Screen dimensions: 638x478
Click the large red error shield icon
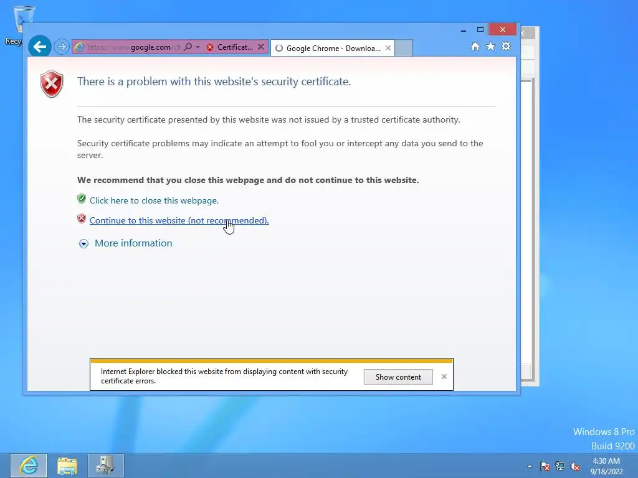[52, 84]
